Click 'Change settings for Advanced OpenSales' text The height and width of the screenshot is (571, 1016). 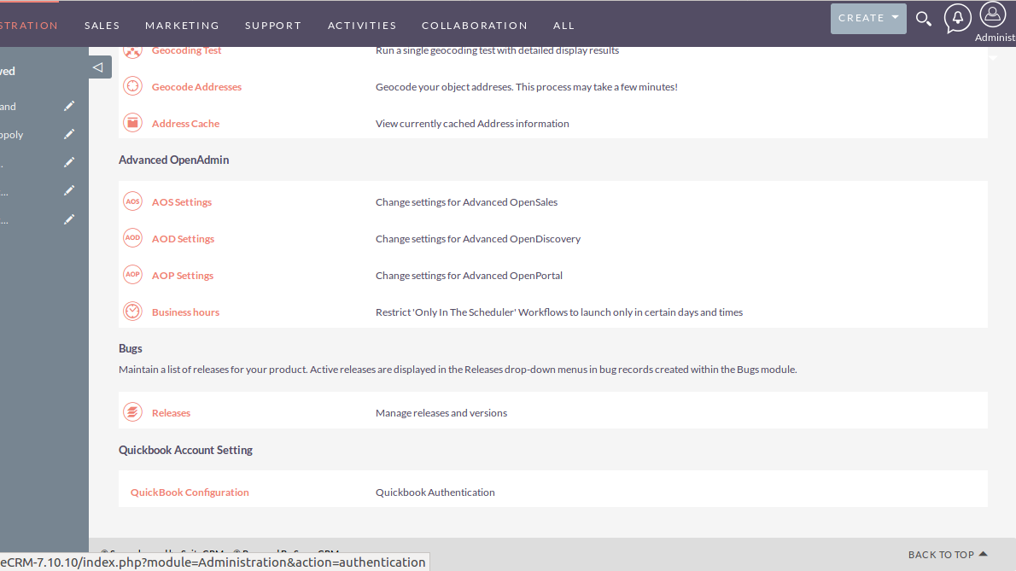coord(466,202)
